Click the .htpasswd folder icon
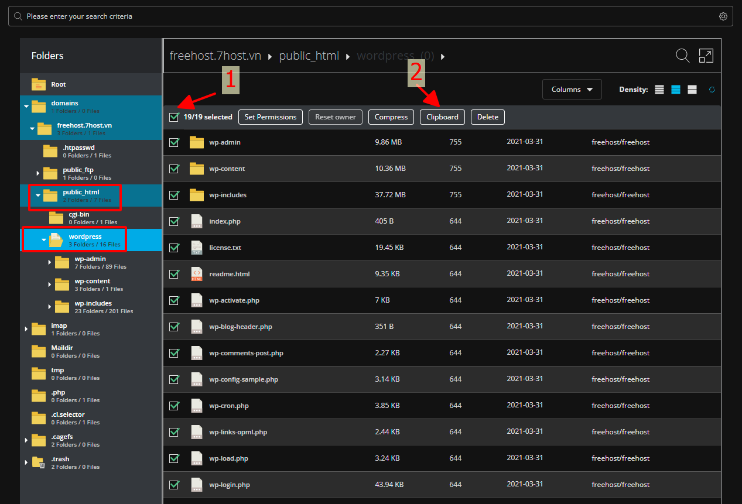Image resolution: width=742 pixels, height=504 pixels. (50, 151)
